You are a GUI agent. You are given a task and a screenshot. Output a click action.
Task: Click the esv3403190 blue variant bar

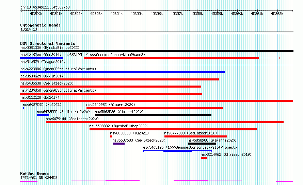[x=177, y=151]
